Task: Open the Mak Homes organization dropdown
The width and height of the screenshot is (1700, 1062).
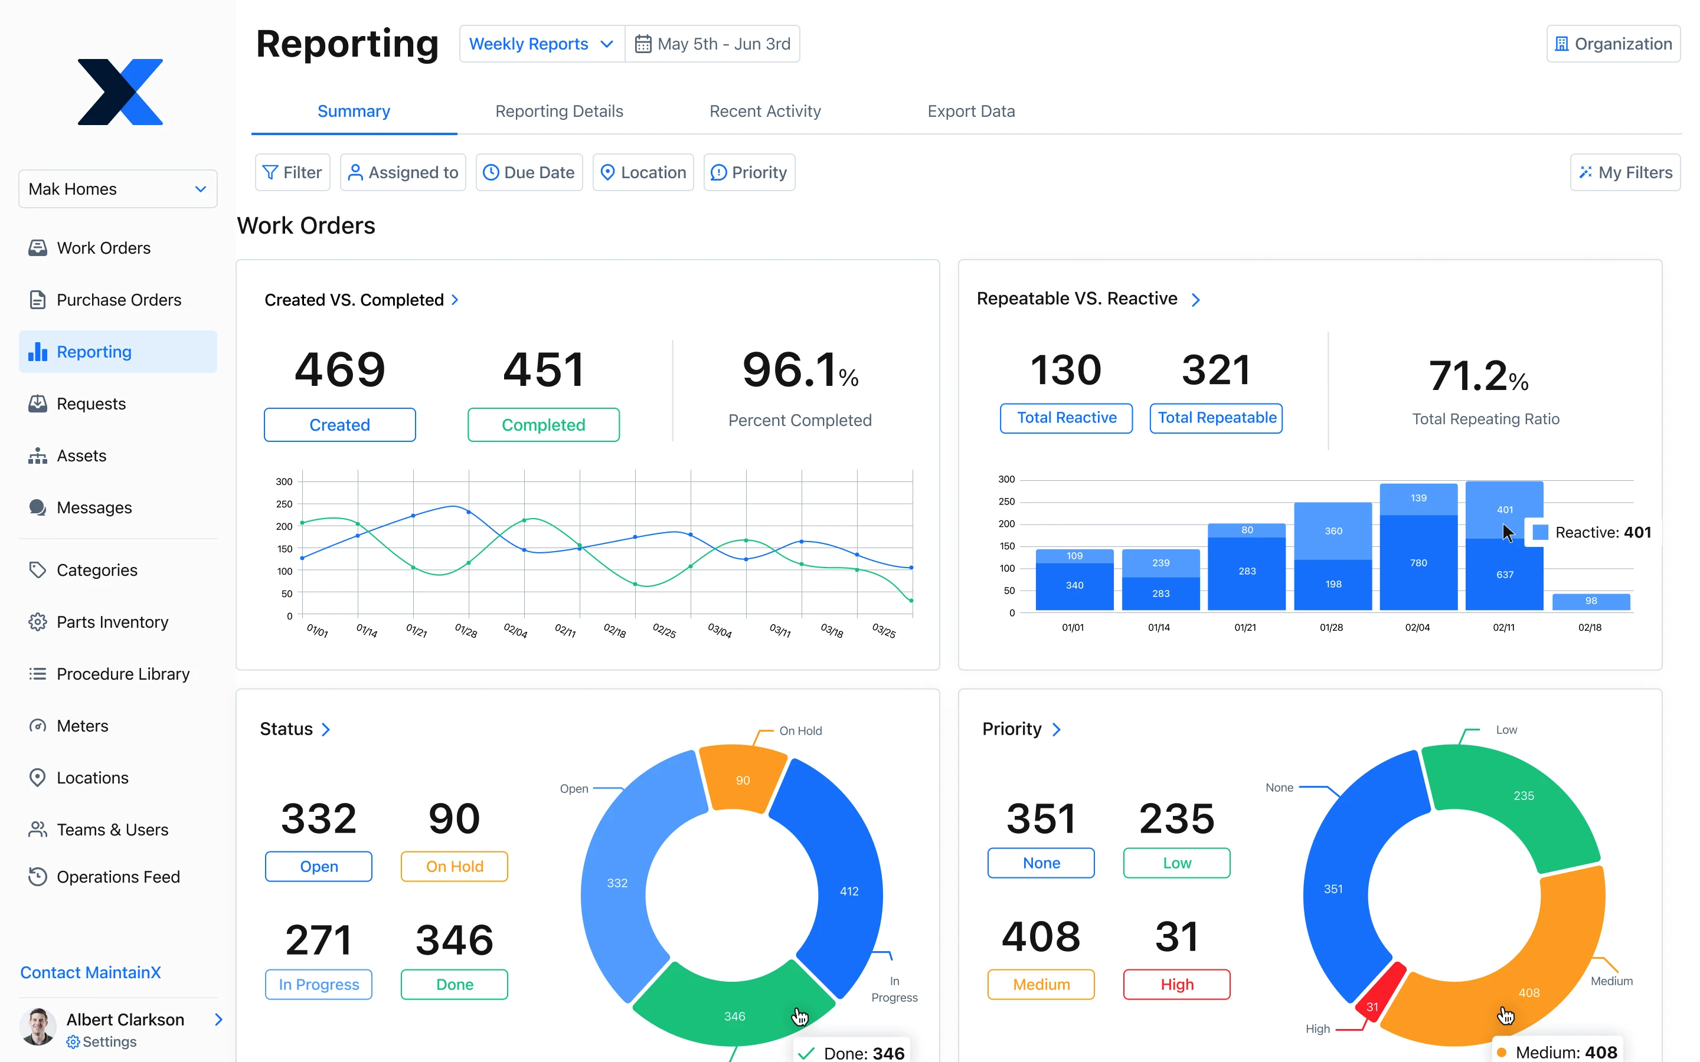Action: tap(118, 189)
